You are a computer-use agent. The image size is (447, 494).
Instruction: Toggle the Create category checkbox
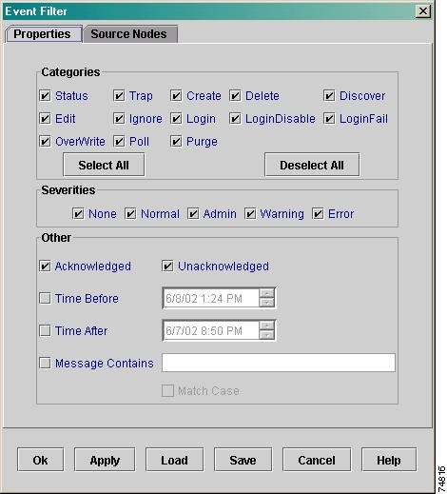176,95
